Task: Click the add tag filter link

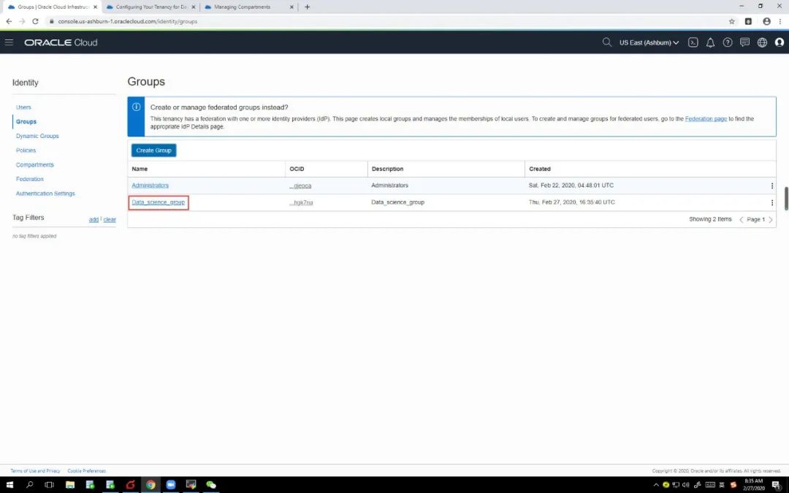Action: click(x=94, y=219)
